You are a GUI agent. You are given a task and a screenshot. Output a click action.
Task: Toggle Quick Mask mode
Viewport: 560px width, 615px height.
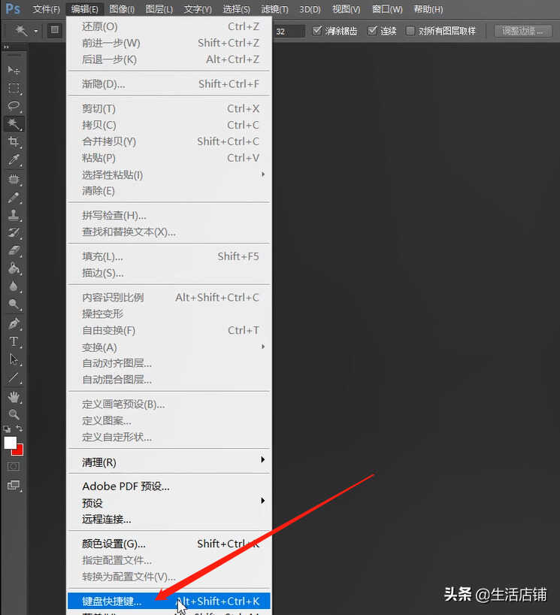14,466
